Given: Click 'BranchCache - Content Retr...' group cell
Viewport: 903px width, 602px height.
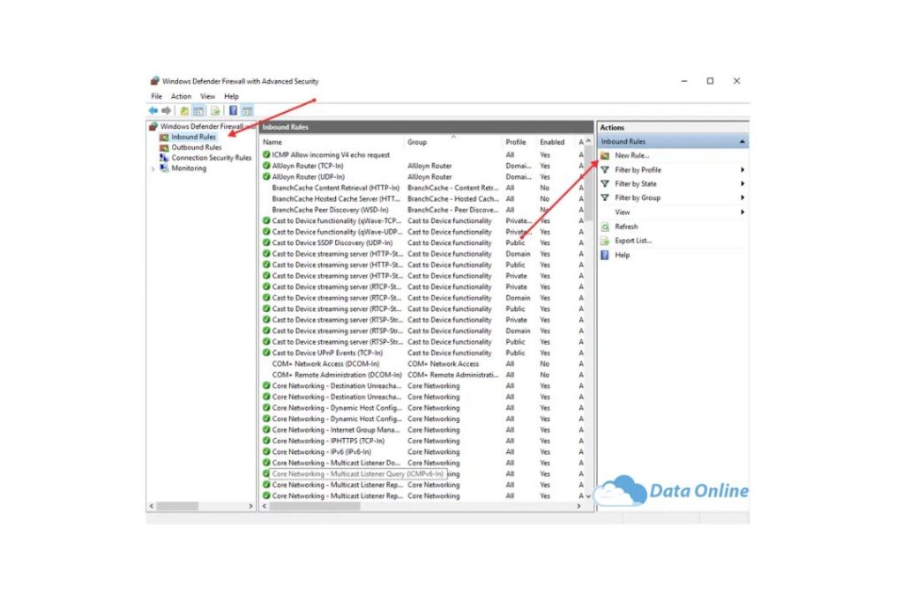Looking at the screenshot, I should [452, 188].
